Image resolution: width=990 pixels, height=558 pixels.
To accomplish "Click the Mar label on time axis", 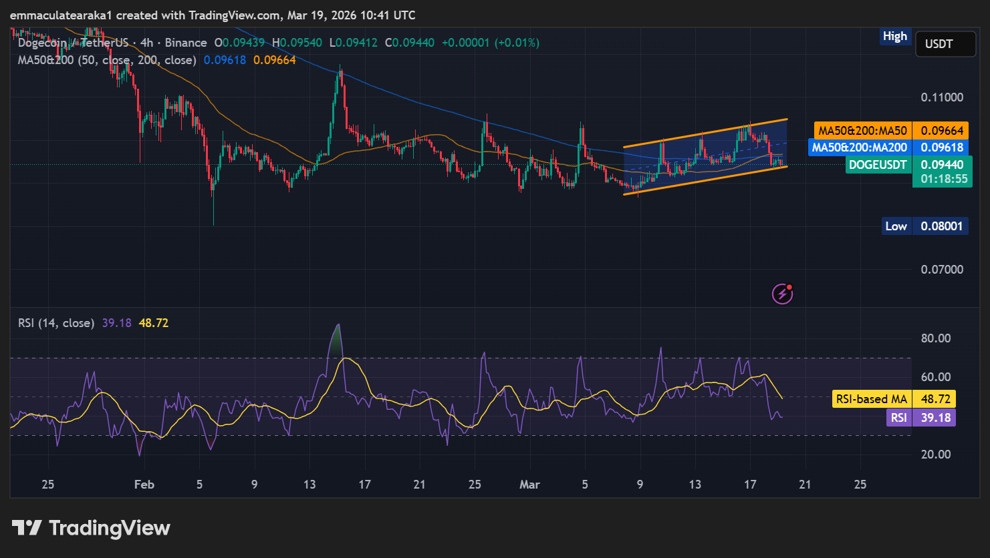I will (x=529, y=485).
